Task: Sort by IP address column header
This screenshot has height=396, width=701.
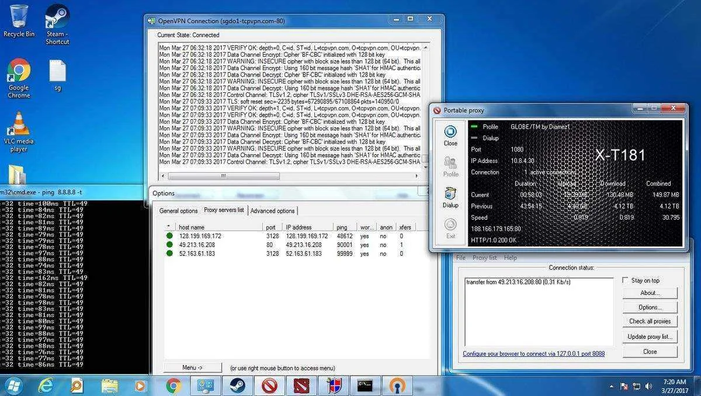Action: (x=308, y=227)
